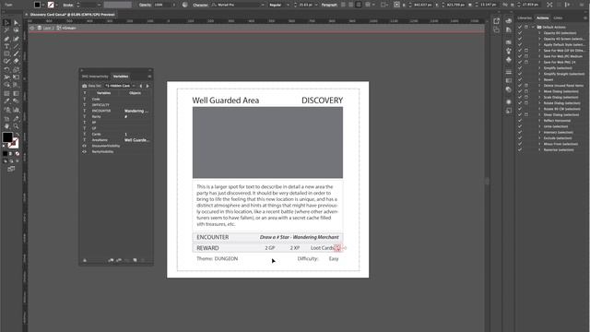Toggle dialog box for Save For Web JPG Medium

pyautogui.click(x=526, y=56)
